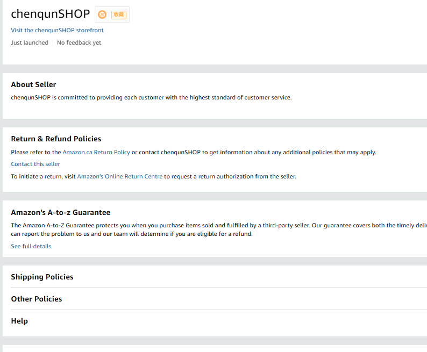The height and width of the screenshot is (352, 427).
Task: Open the Amazon.ca Return Policy link
Action: coord(96,152)
